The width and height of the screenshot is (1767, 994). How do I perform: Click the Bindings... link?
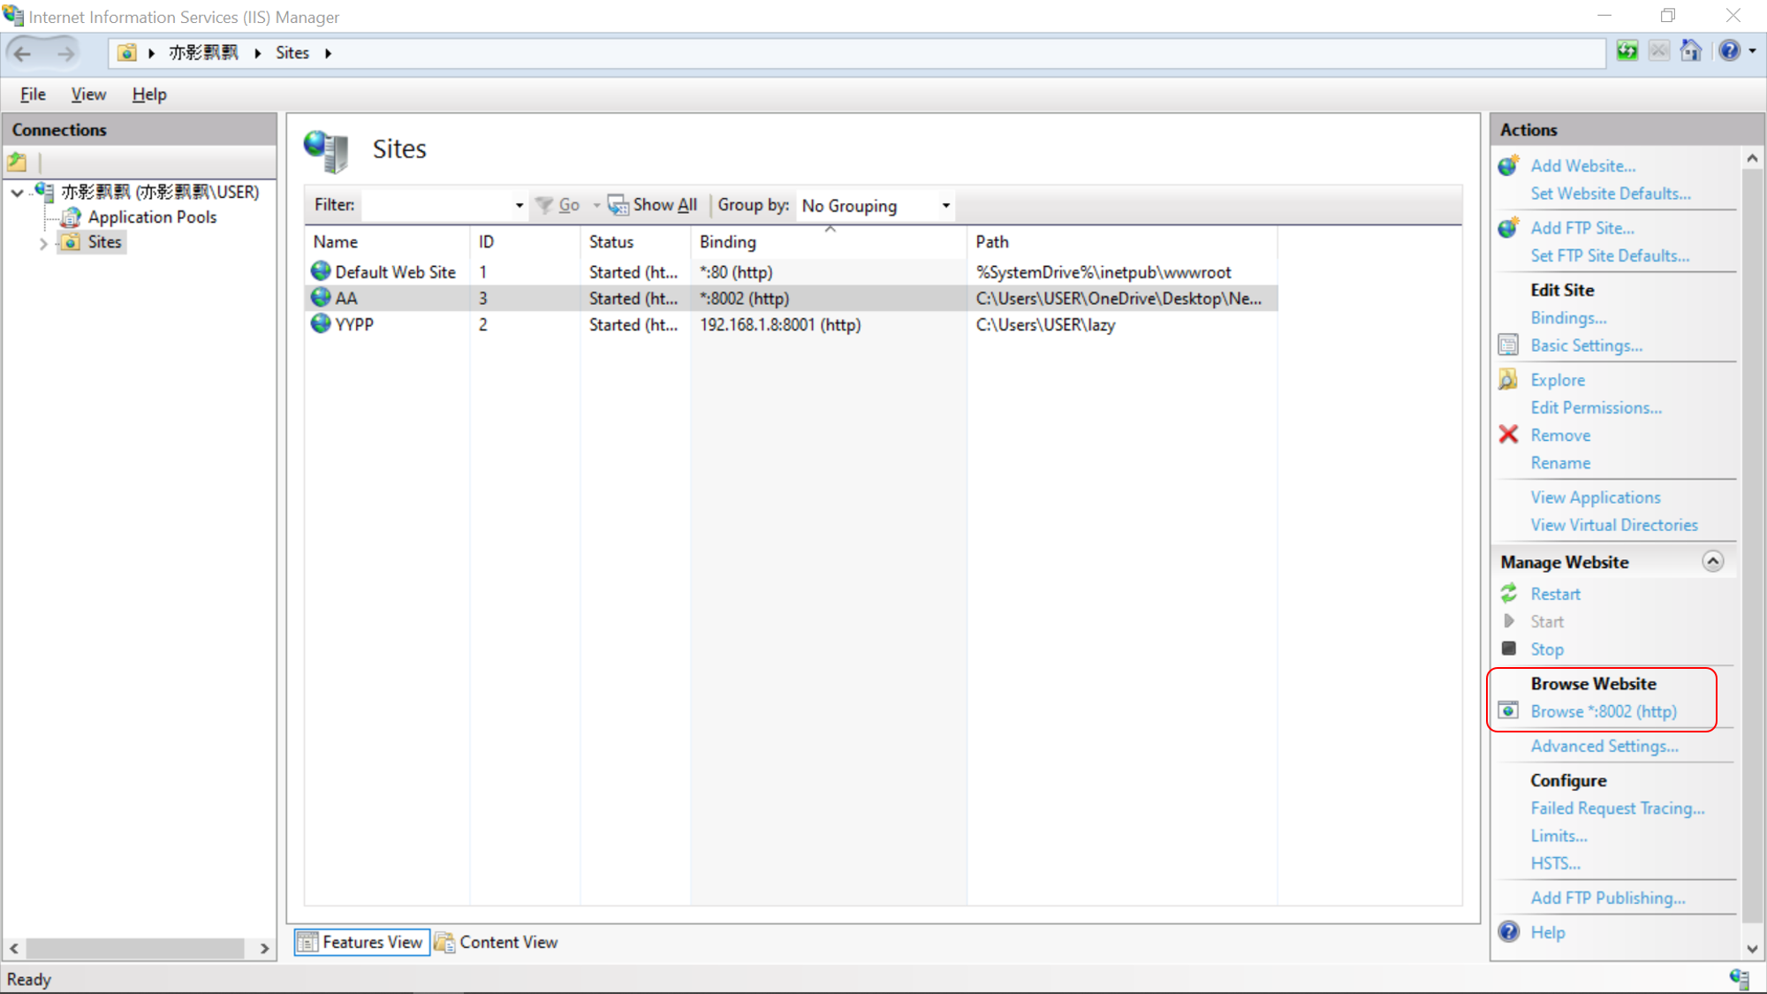[1568, 318]
